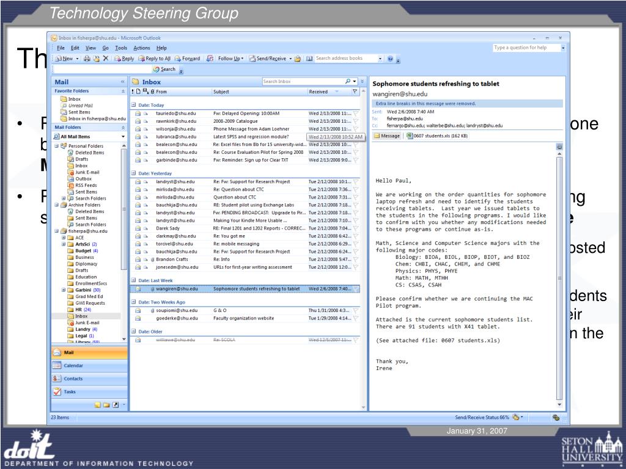Image resolution: width=626 pixels, height=469 pixels.
Task: Open the Edit menu
Action: click(75, 48)
